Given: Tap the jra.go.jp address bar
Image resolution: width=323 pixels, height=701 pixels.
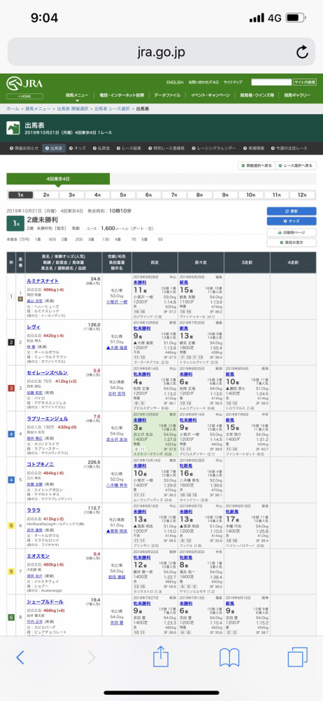Looking at the screenshot, I should (161, 52).
